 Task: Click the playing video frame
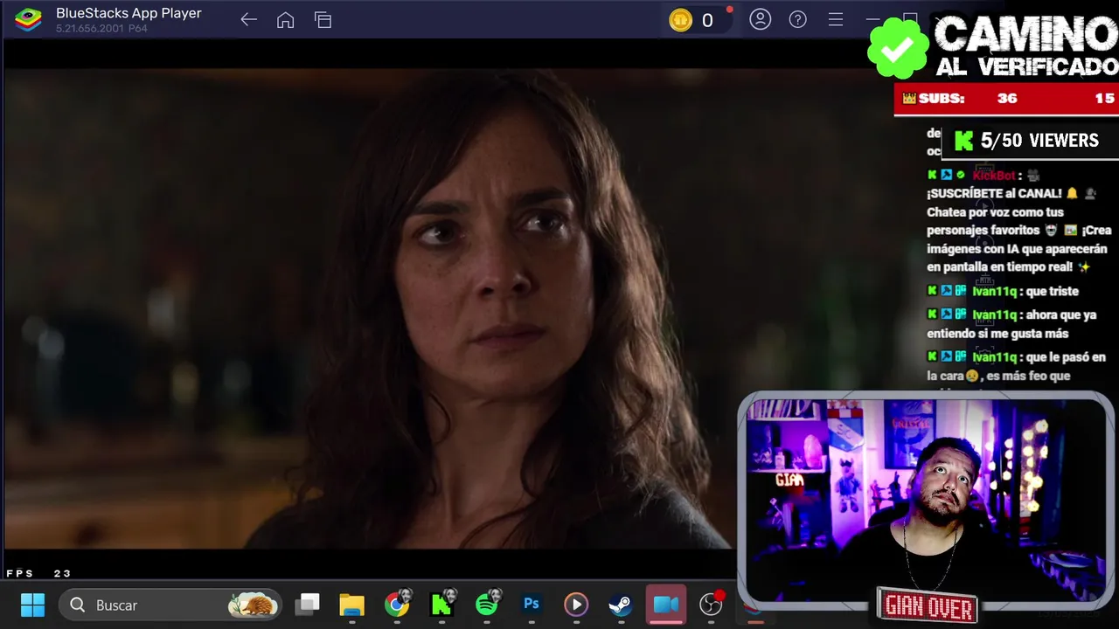coord(367,308)
